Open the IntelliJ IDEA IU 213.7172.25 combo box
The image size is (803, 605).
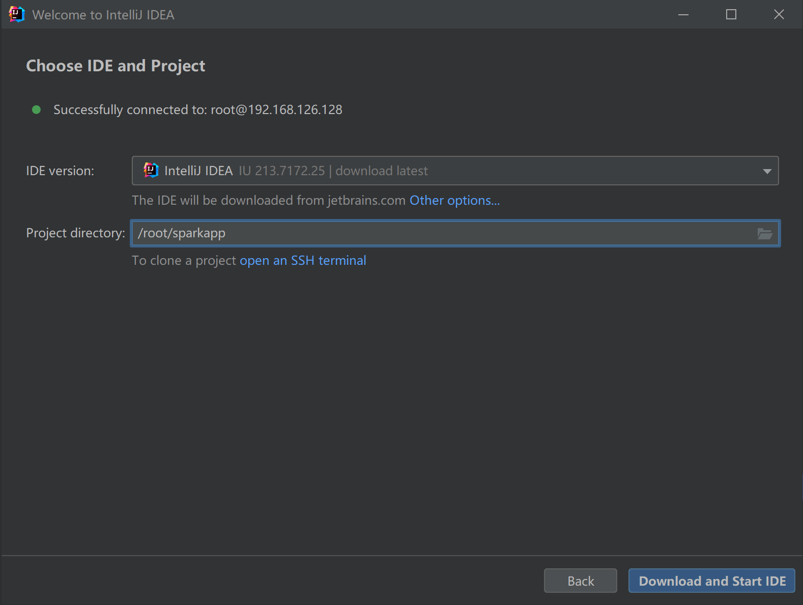(x=455, y=171)
